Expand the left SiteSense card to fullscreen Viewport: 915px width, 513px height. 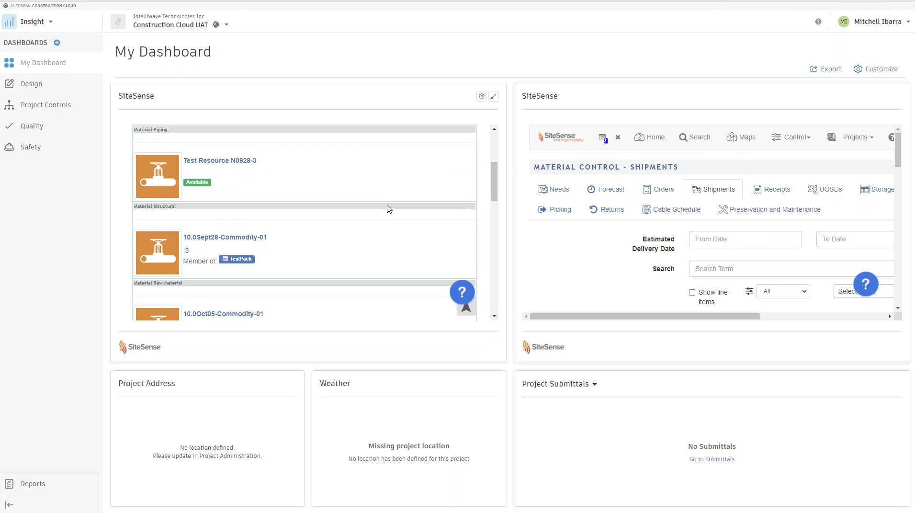coord(494,96)
